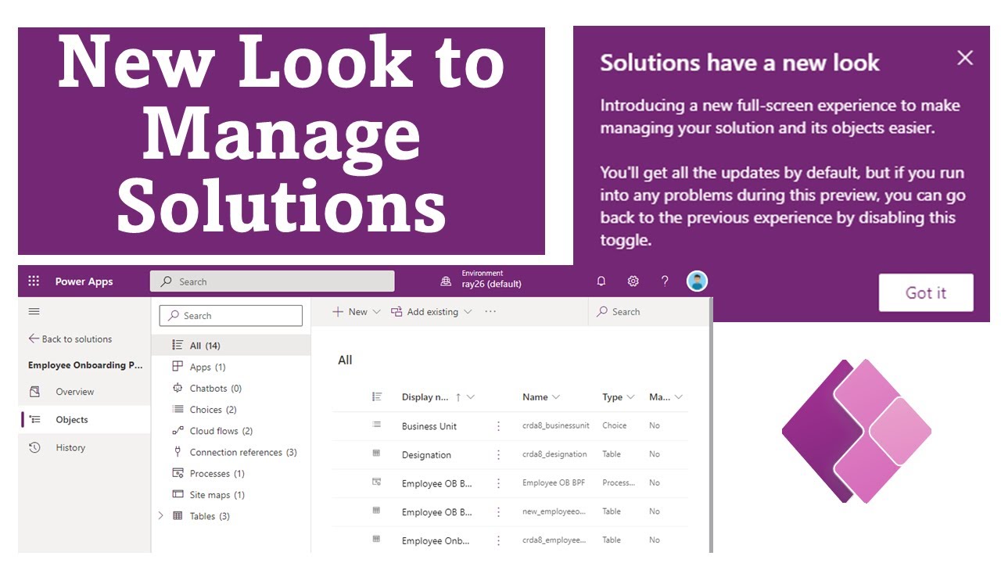Screen dimensions: 1001x563
Task: Open more options for new_employeeo row
Action: [498, 512]
